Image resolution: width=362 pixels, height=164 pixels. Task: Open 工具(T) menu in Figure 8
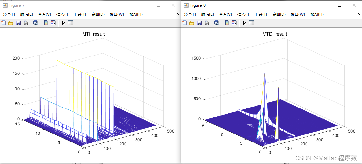[261, 14]
